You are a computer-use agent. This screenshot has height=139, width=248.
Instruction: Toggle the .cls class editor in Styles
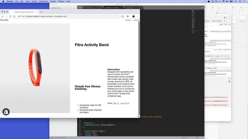click(x=226, y=24)
